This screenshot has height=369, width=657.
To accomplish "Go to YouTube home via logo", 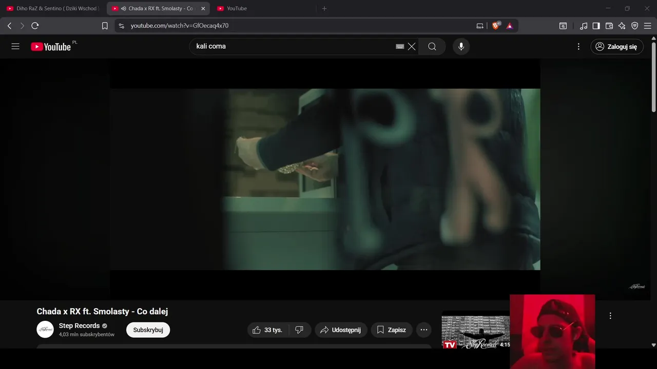I will point(51,47).
